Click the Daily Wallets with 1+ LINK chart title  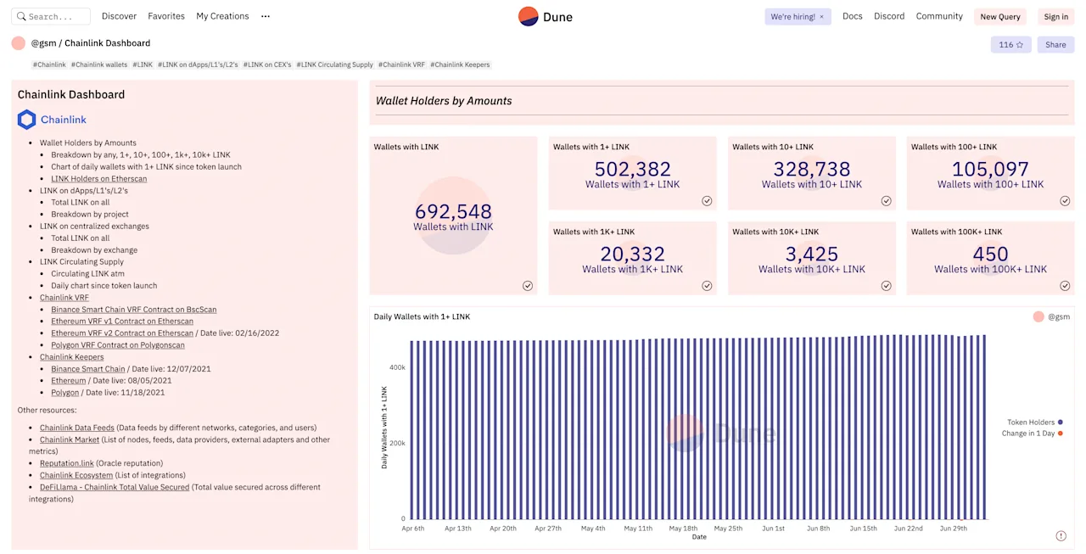[x=422, y=316]
